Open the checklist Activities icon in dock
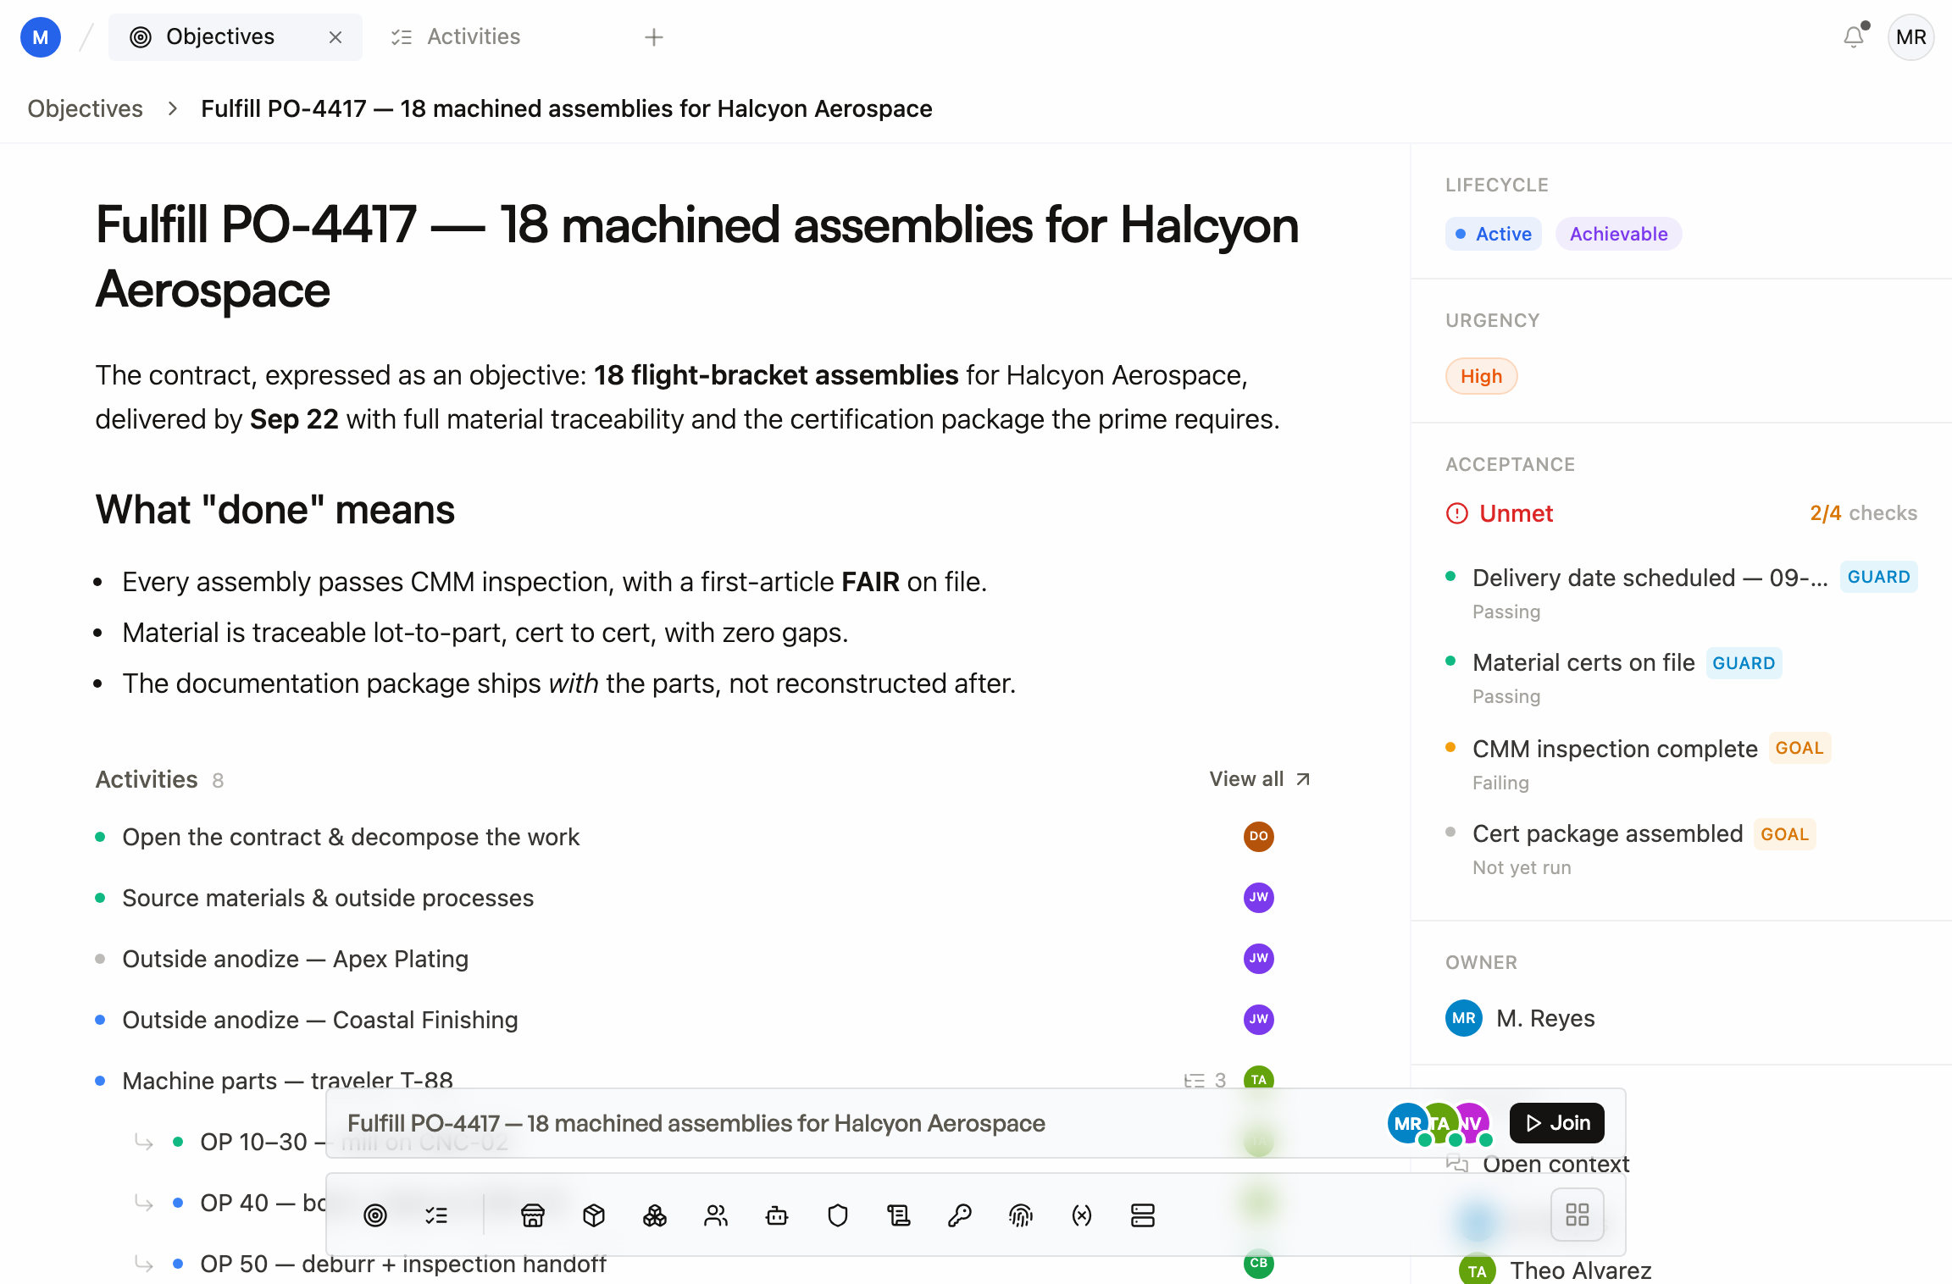The width and height of the screenshot is (1952, 1284). 436,1216
